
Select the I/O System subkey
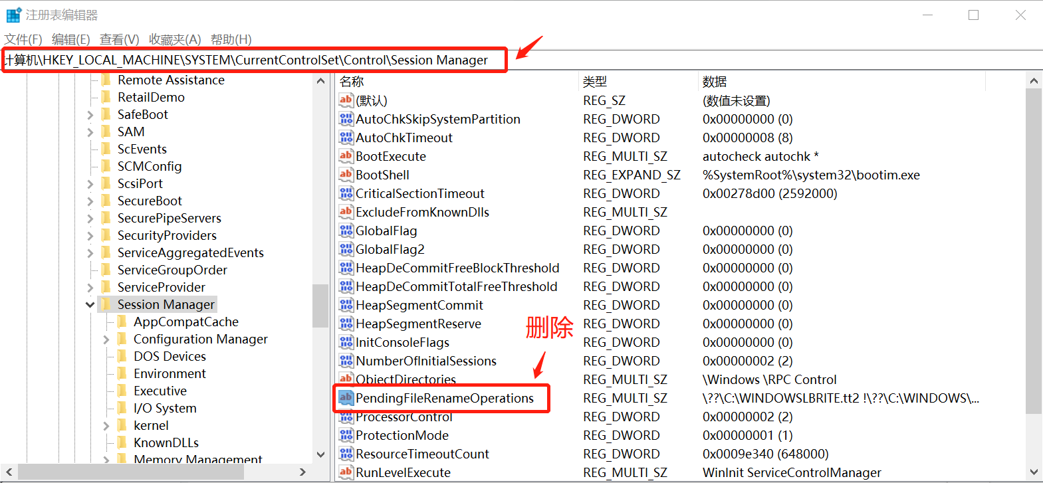[165, 408]
